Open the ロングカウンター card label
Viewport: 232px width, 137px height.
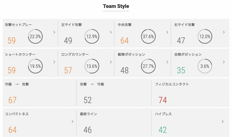tap(75, 54)
